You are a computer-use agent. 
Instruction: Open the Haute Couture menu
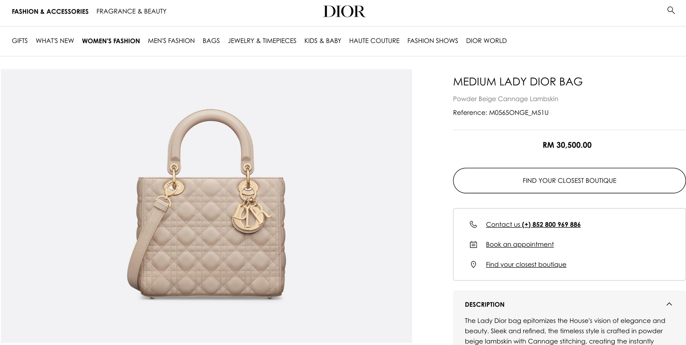coord(374,41)
